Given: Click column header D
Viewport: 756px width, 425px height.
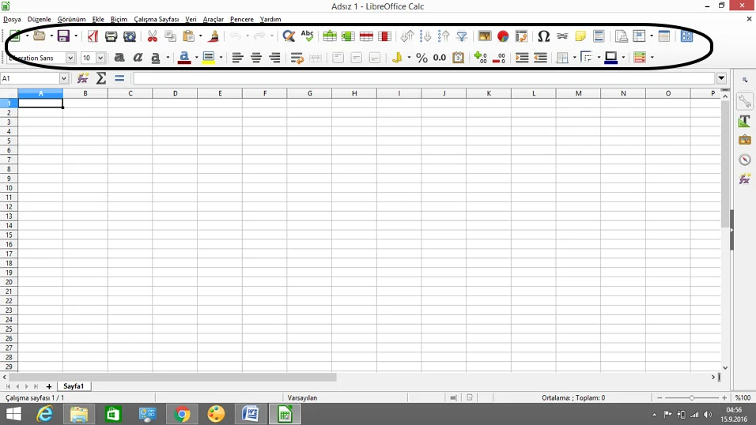Looking at the screenshot, I should point(175,93).
